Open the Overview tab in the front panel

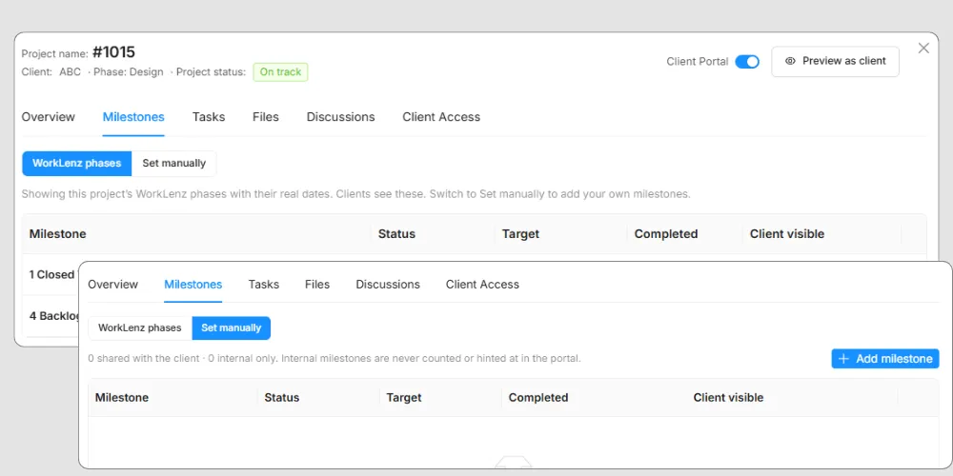113,284
